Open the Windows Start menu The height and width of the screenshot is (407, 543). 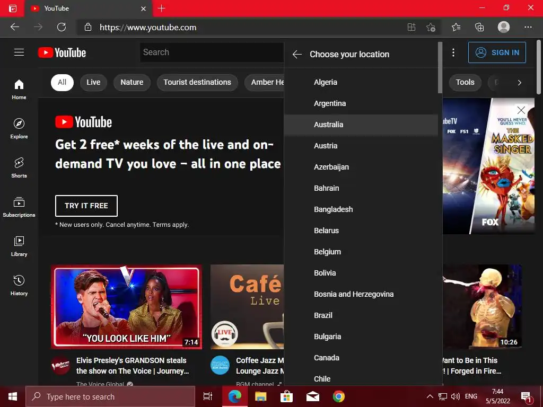point(13,396)
